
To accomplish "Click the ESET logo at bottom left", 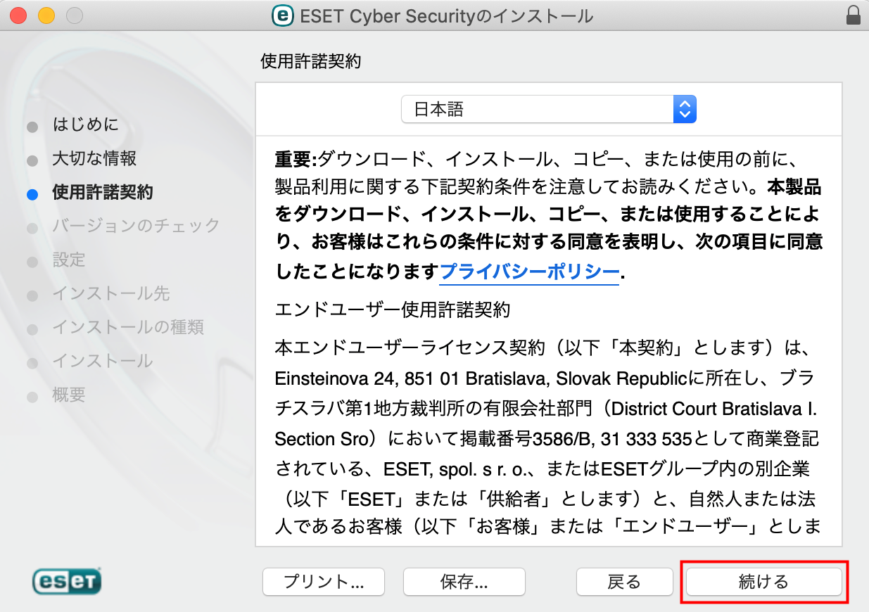I will click(67, 581).
